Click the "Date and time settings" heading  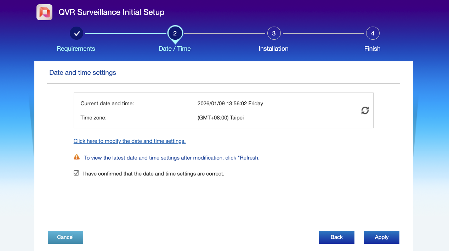pyautogui.click(x=83, y=73)
